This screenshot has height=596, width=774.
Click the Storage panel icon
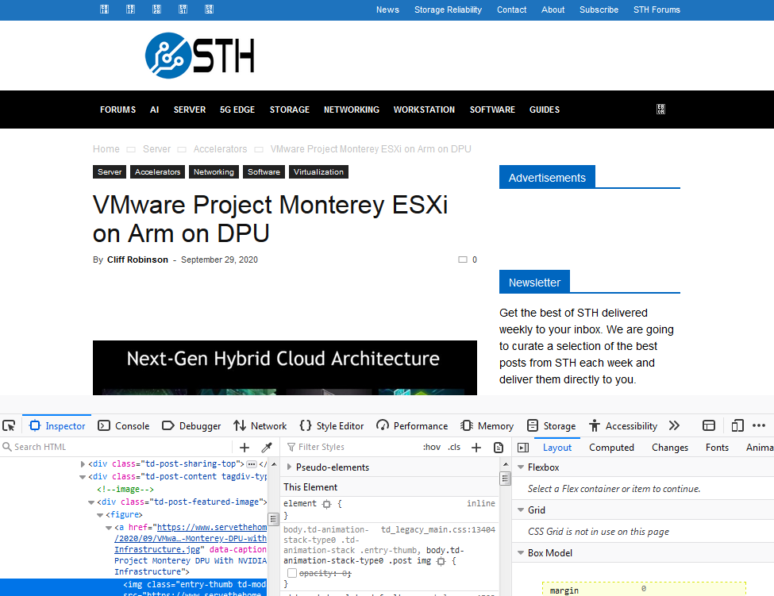click(533, 426)
